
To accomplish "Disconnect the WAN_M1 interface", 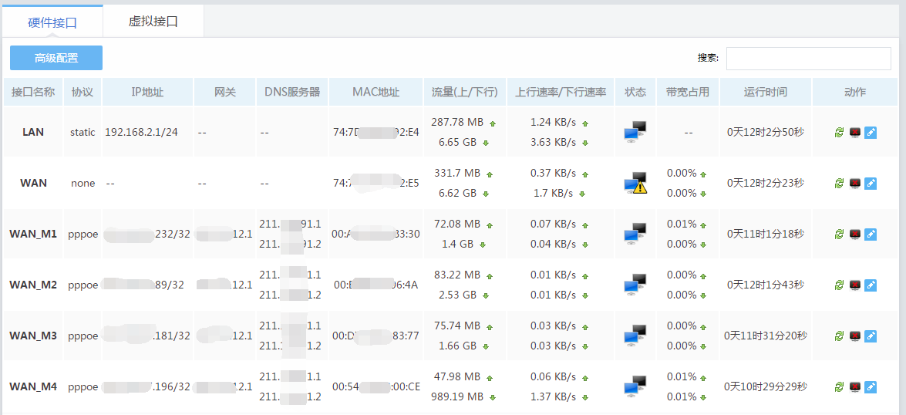I will 855,234.
